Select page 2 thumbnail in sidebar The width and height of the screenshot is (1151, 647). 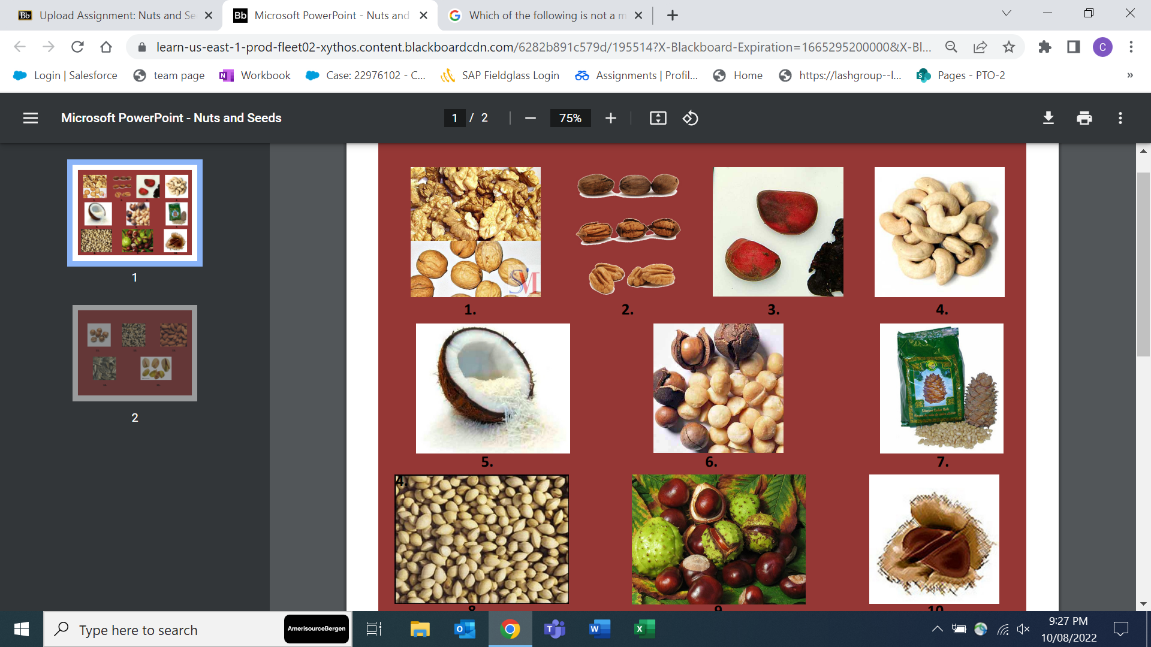tap(134, 353)
